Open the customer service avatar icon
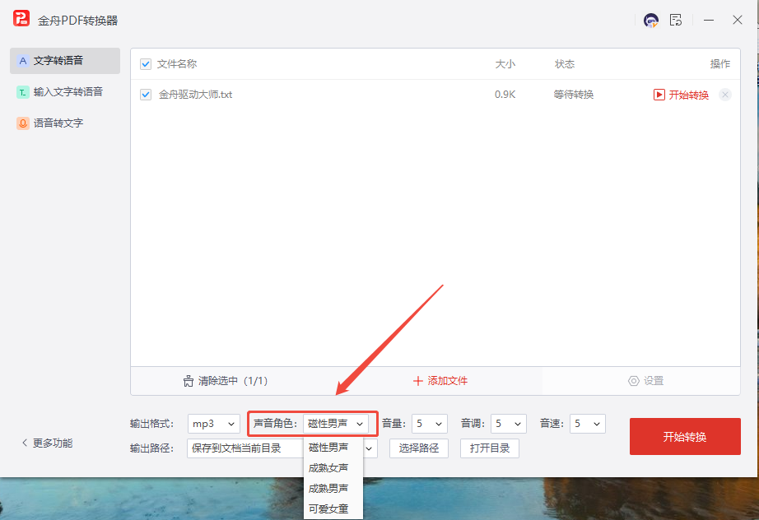The width and height of the screenshot is (759, 520). pyautogui.click(x=650, y=21)
